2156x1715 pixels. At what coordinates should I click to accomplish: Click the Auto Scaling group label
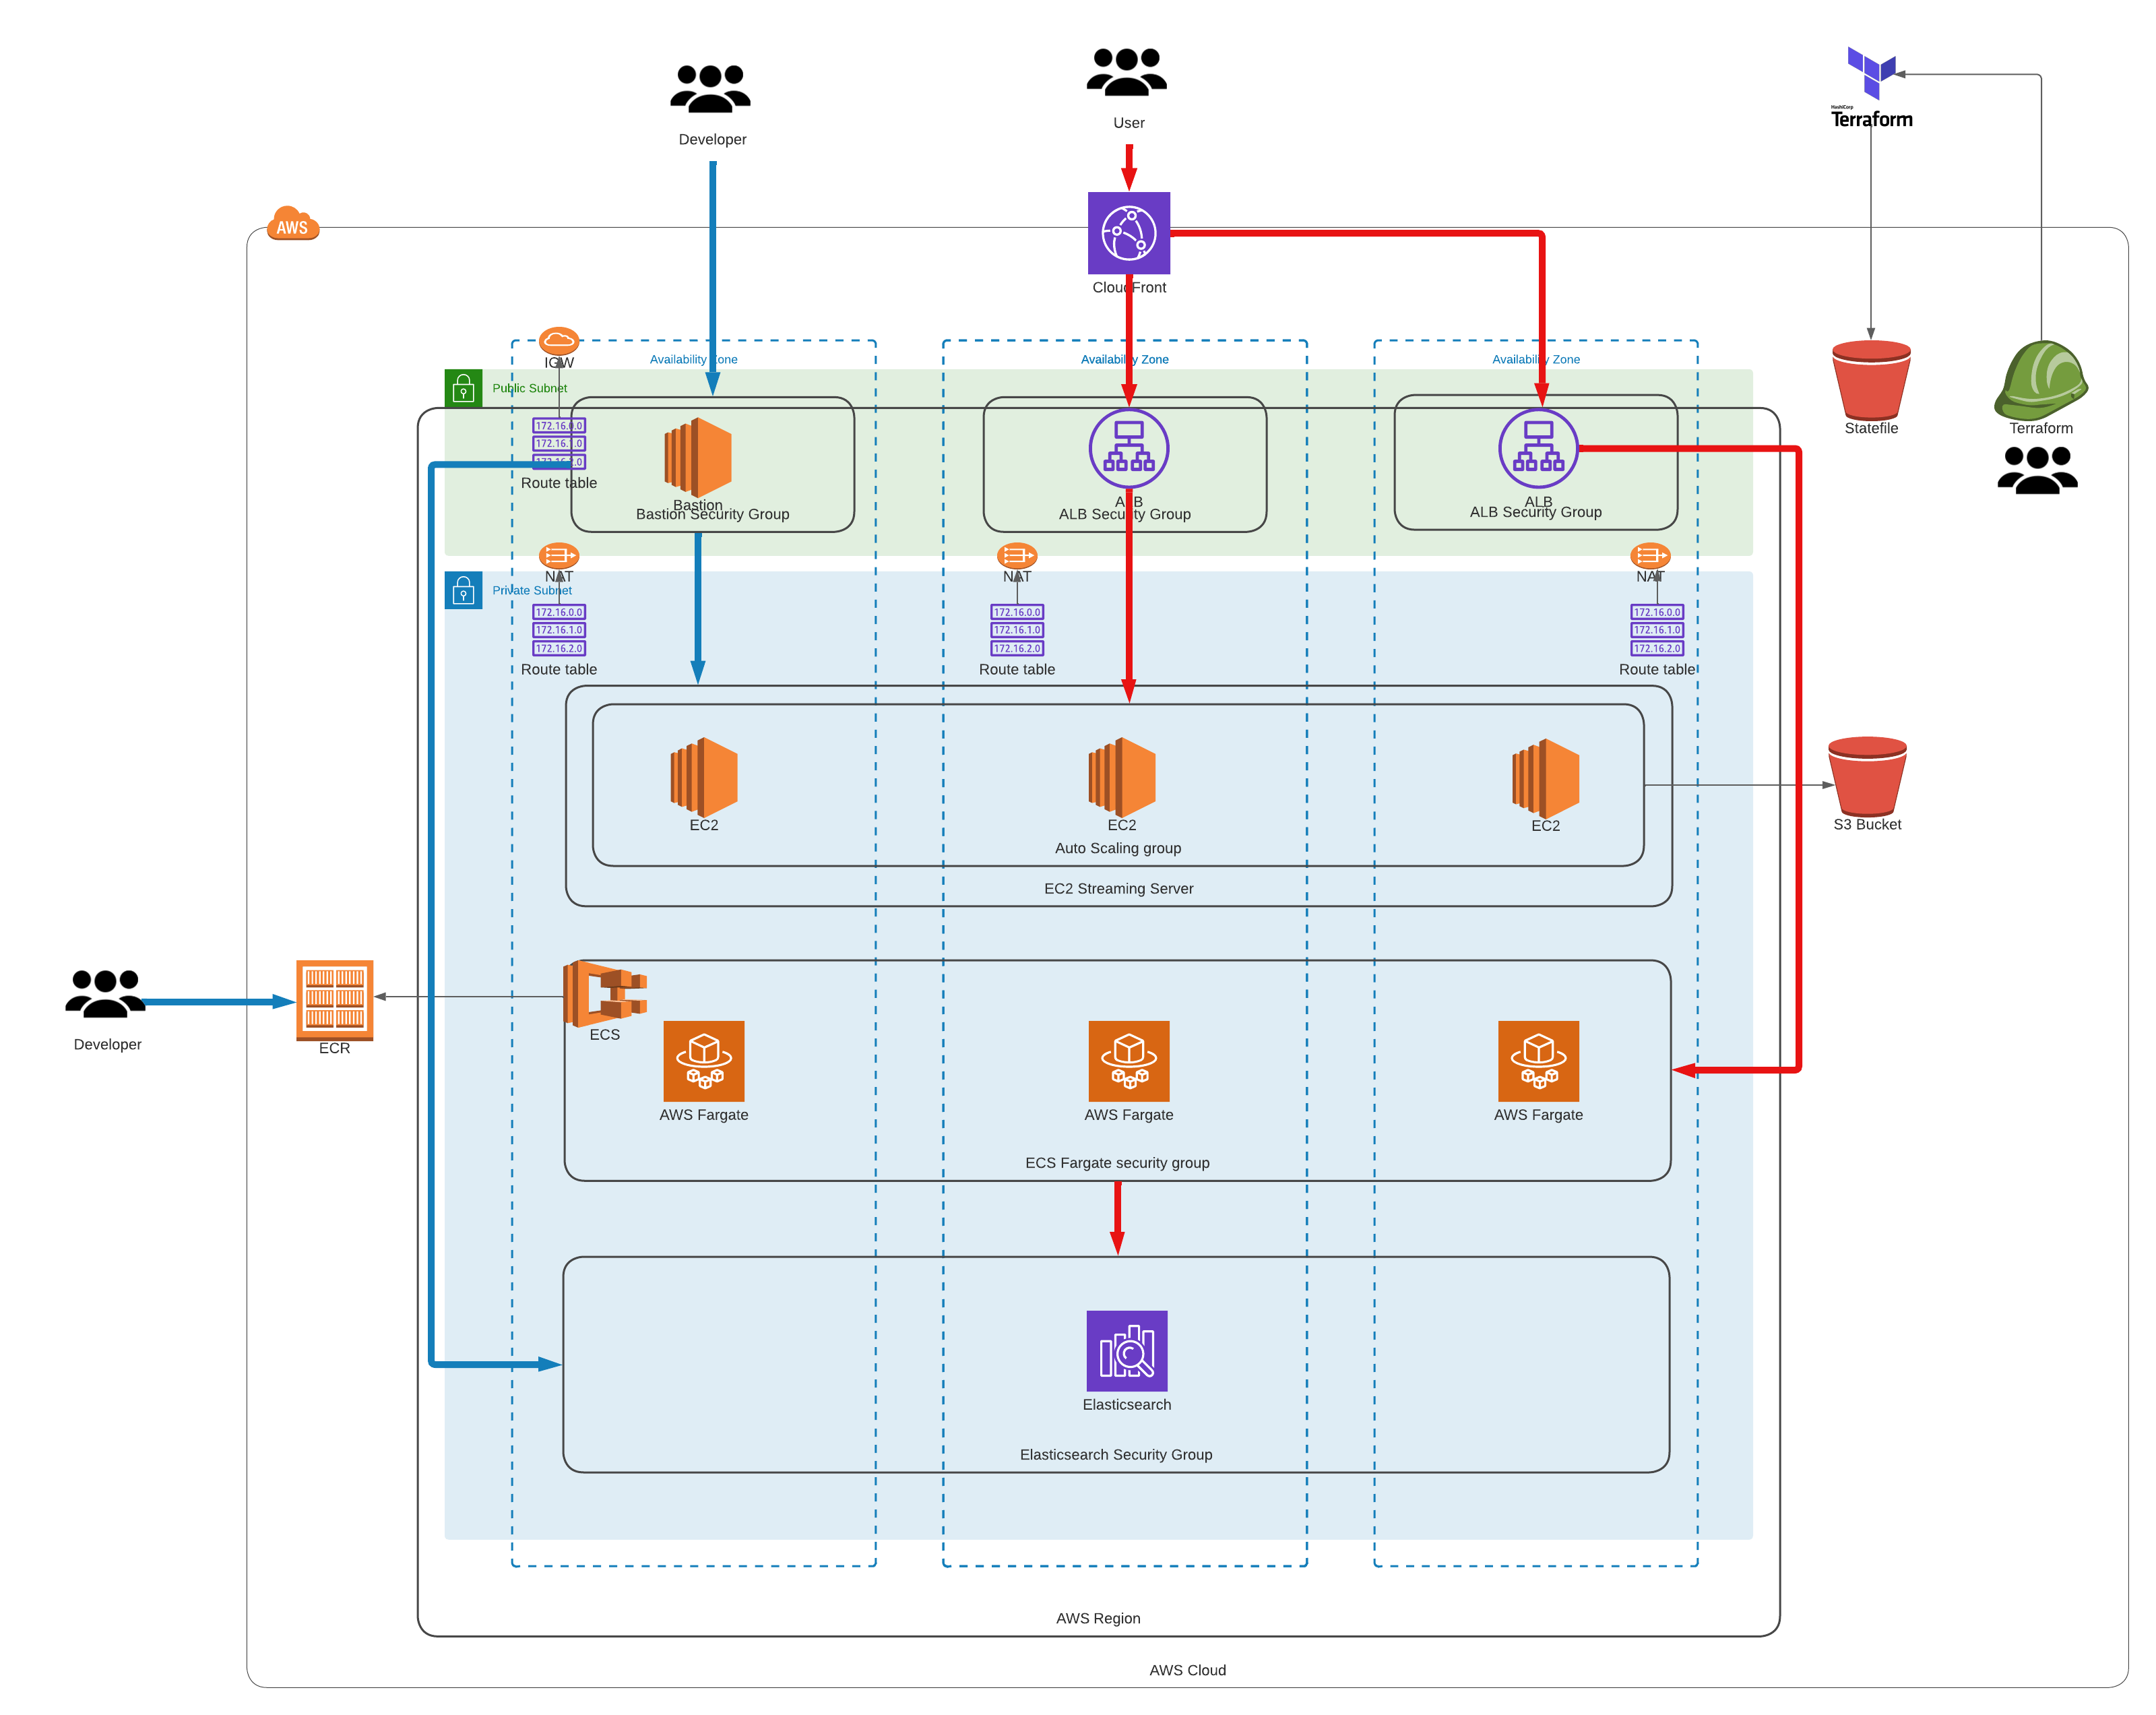pyautogui.click(x=1117, y=848)
